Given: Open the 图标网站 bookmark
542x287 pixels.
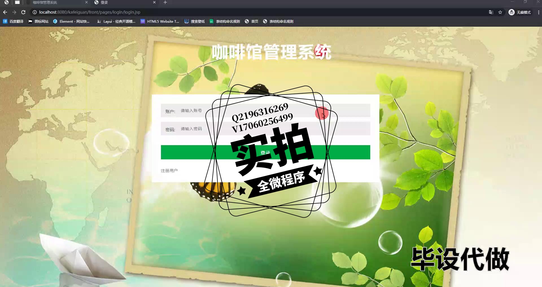Looking at the screenshot, I should pyautogui.click(x=38, y=21).
